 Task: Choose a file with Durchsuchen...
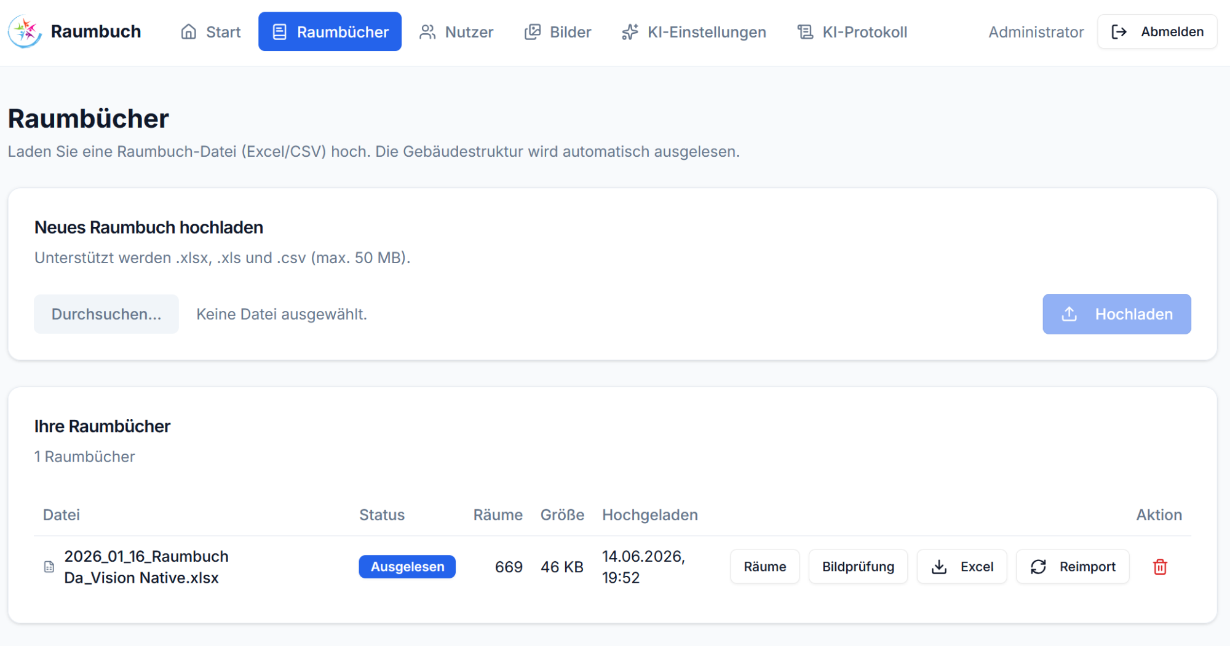click(x=106, y=314)
